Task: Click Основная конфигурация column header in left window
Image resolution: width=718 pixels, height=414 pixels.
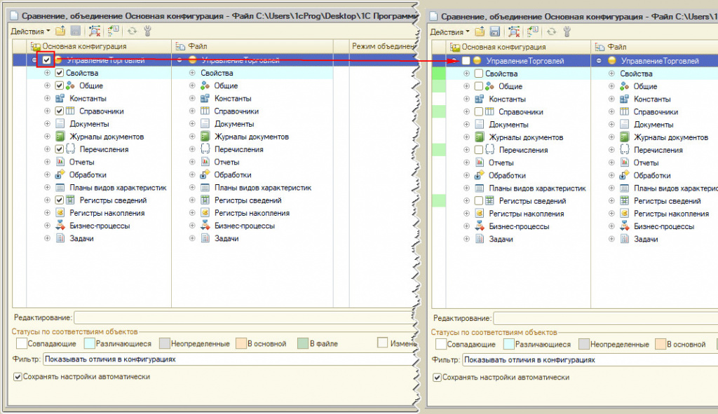Action: point(99,46)
